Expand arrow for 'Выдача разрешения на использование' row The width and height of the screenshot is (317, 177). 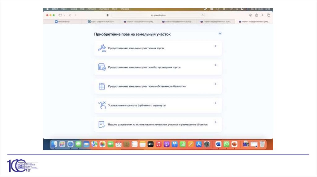(216, 122)
